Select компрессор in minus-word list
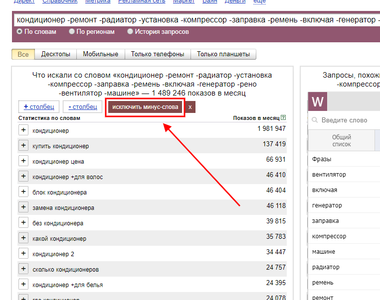The width and height of the screenshot is (380, 300). [x=344, y=236]
